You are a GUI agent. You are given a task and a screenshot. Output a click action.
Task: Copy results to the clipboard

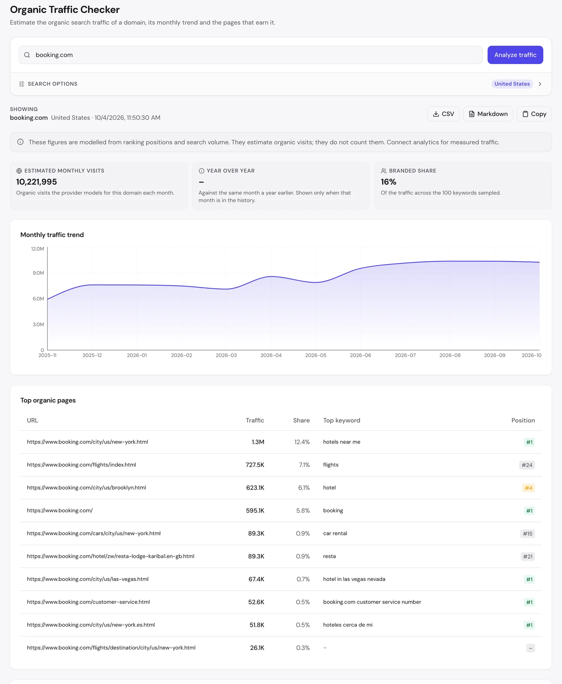[534, 114]
